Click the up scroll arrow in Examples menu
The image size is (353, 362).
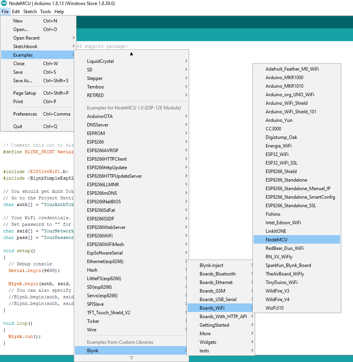[x=131, y=54]
